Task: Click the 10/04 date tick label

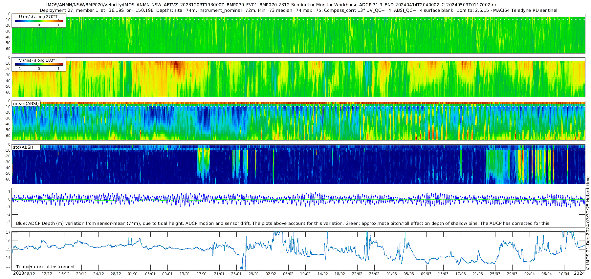Action: (x=564, y=274)
